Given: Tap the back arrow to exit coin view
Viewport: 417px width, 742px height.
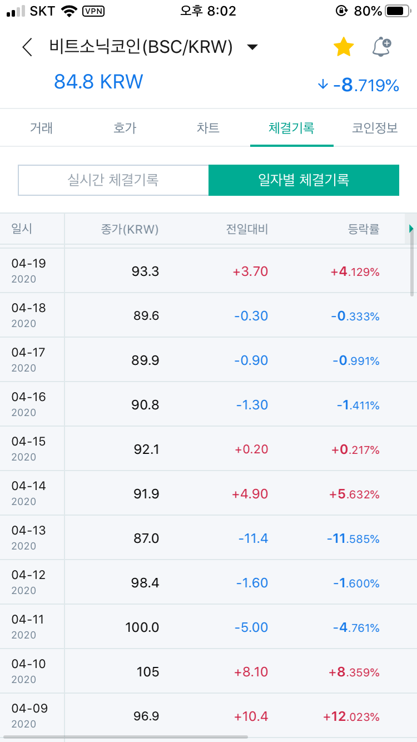Looking at the screenshot, I should tap(27, 47).
